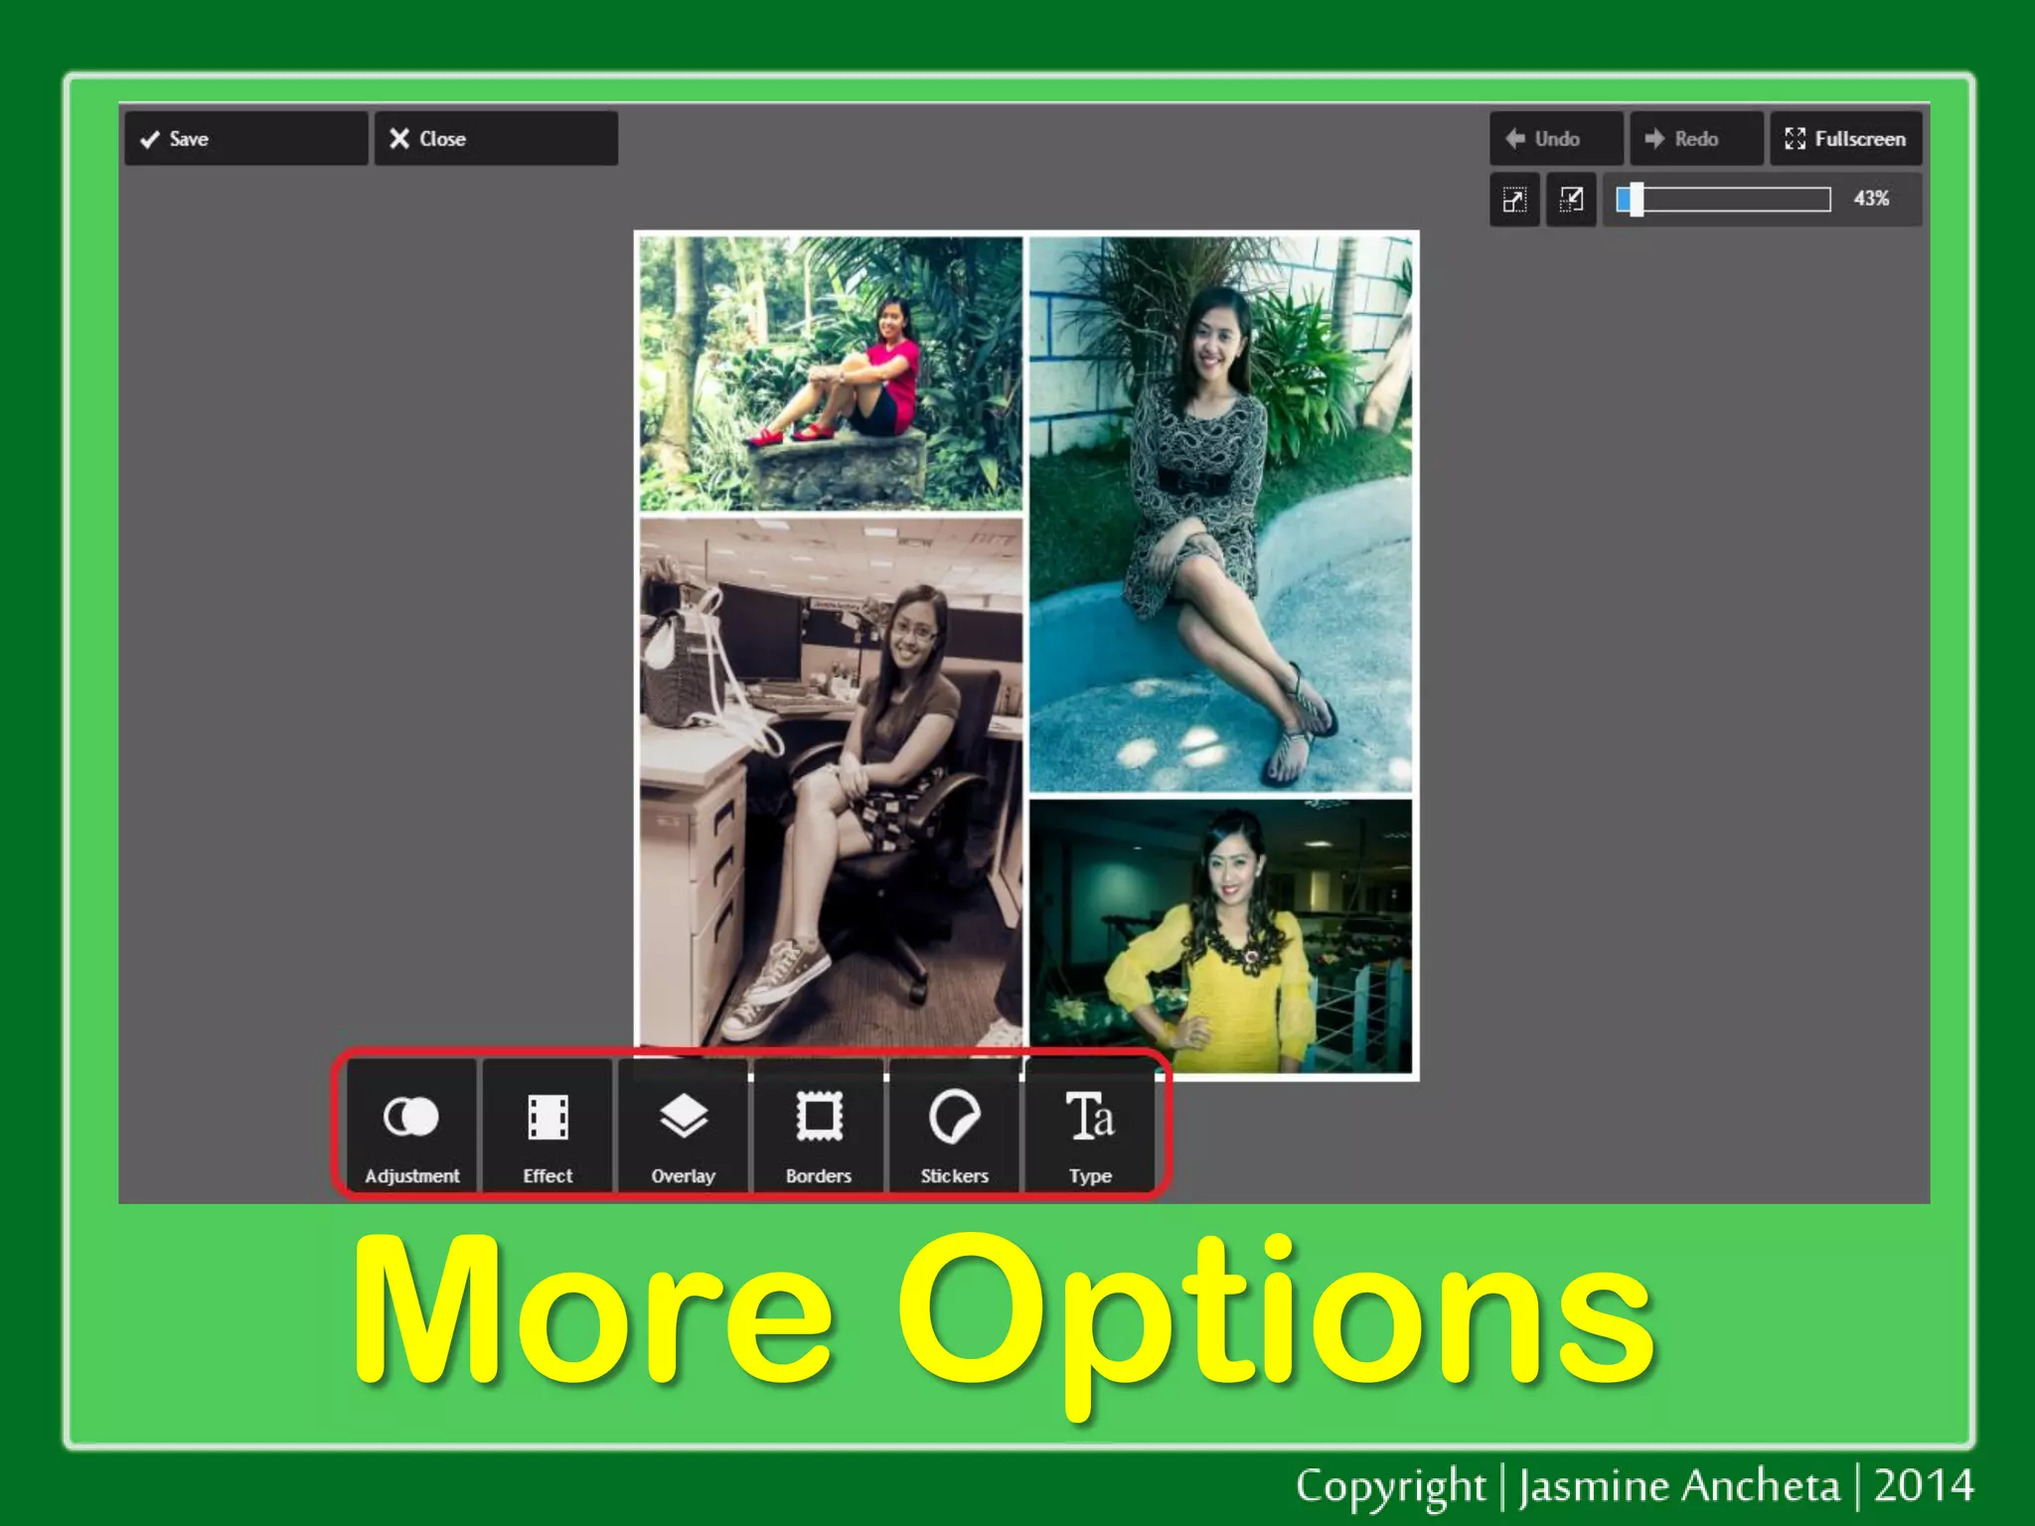Click the Close button

click(x=496, y=138)
